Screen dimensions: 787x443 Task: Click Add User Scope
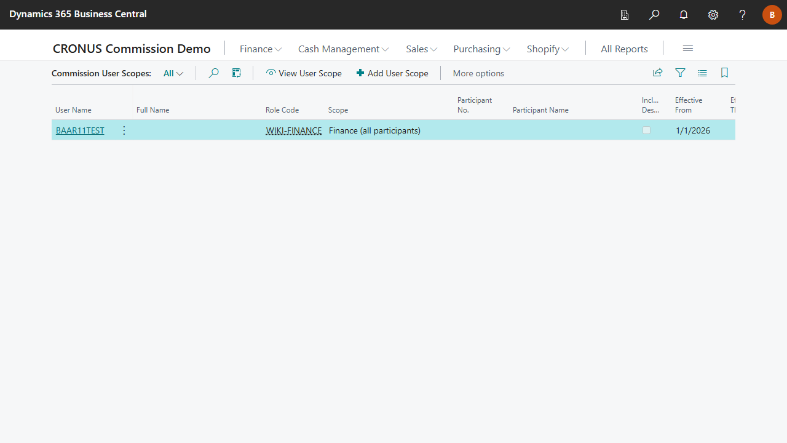(x=392, y=73)
